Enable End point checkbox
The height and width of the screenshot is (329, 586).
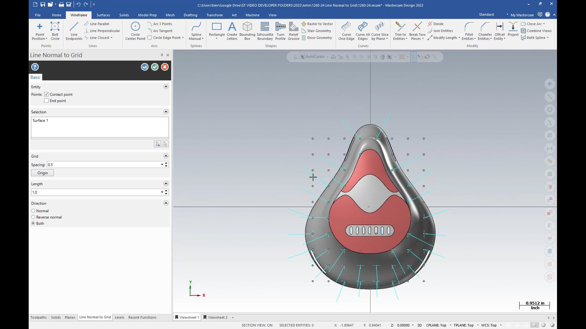tap(46, 101)
